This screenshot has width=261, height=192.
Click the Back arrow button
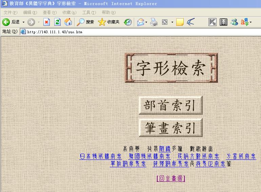click(6, 22)
